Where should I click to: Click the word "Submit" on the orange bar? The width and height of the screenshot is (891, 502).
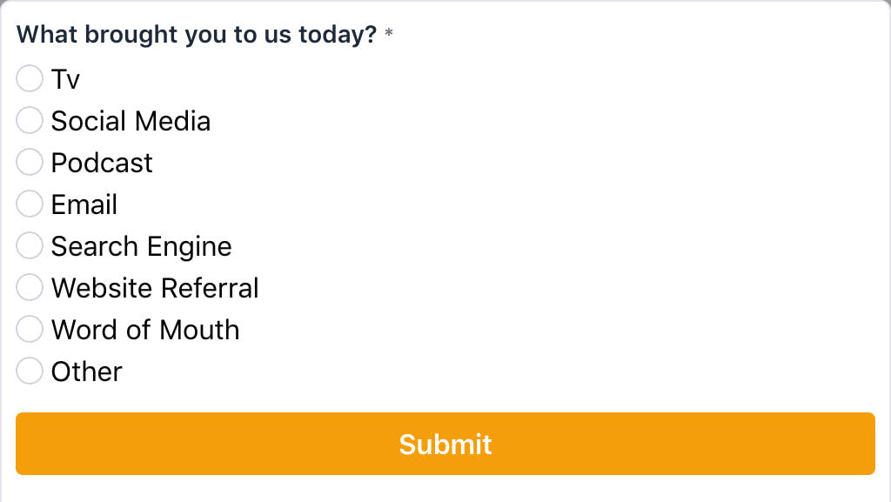[x=445, y=444]
